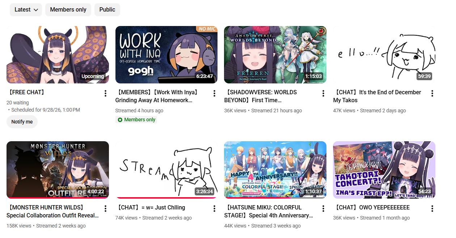This screenshot has width=456, height=238.
Task: Open three-dot menu for Work With Inya video
Action: (x=214, y=94)
